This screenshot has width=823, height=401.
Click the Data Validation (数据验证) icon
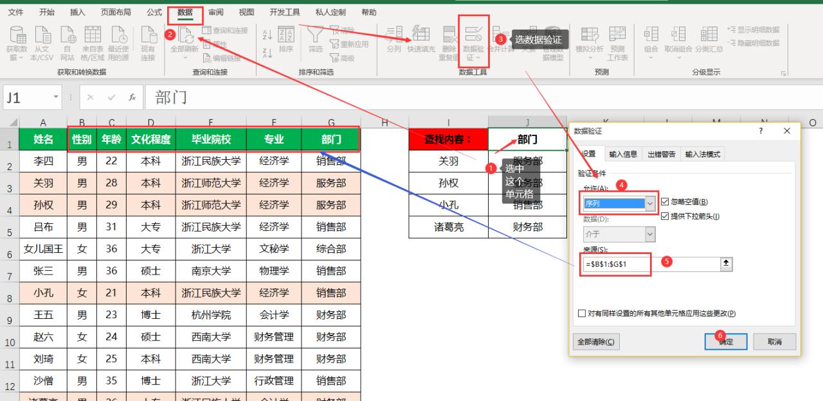[x=474, y=35]
